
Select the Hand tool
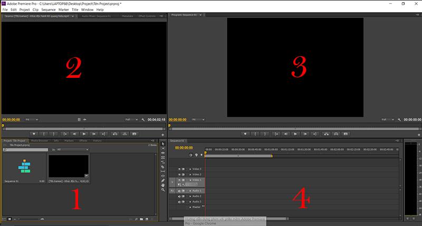coord(163,185)
